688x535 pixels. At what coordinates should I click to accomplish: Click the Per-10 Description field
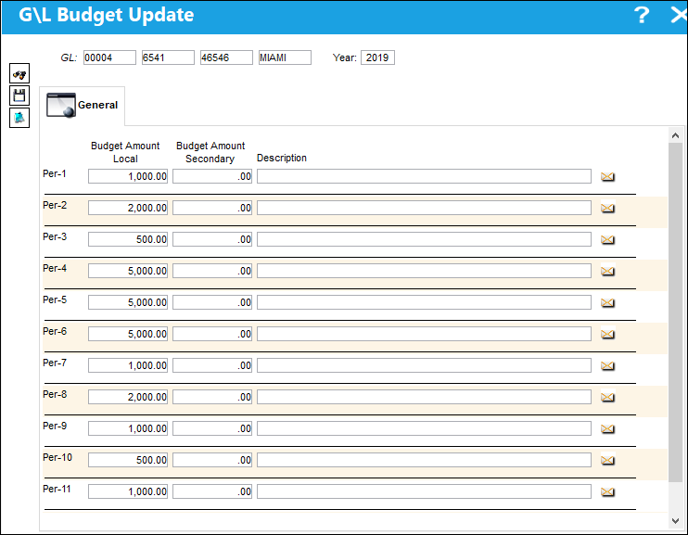pos(425,461)
